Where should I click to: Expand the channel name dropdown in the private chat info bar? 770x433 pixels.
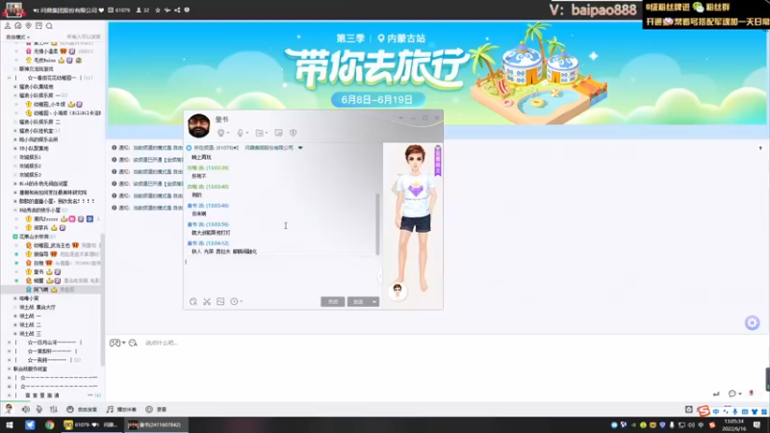300,148
